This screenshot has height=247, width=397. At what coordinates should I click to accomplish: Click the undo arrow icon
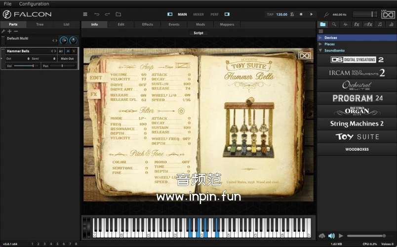[96, 14]
